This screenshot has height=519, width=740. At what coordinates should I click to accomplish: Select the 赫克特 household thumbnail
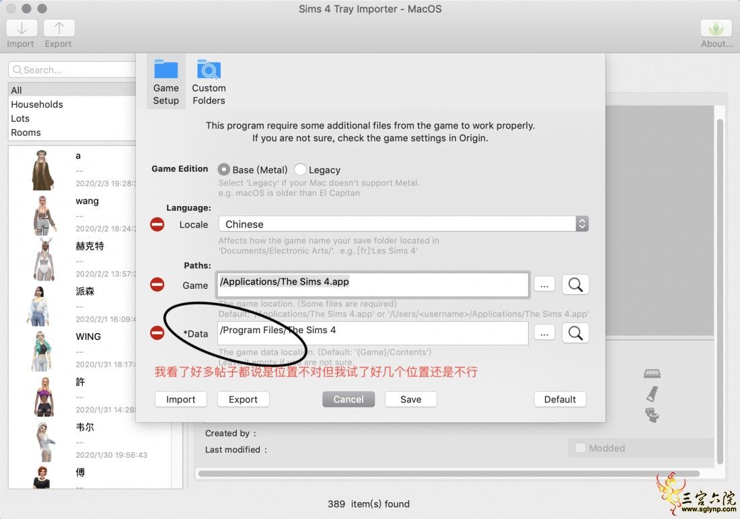(x=45, y=261)
